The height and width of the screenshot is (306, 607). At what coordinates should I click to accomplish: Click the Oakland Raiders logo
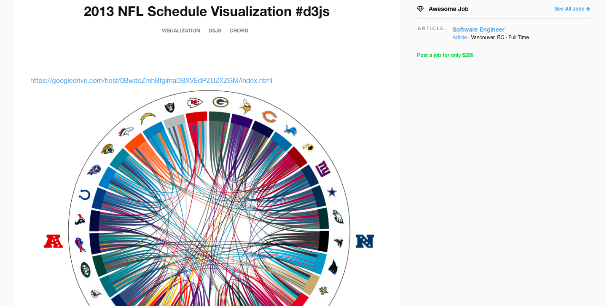(170, 108)
